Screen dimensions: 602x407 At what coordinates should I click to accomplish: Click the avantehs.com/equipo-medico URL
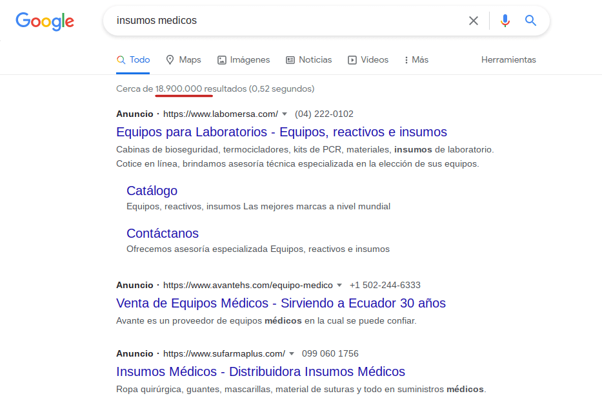(248, 285)
